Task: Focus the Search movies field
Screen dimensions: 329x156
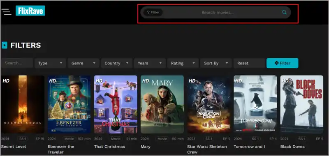Action: click(218, 13)
